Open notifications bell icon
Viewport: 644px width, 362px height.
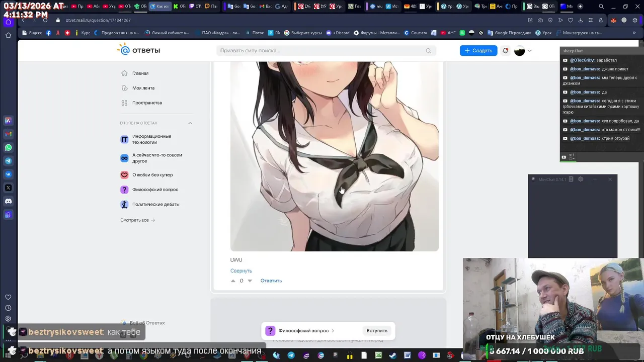click(505, 51)
